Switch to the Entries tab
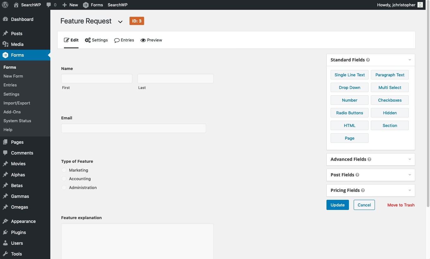Viewport: 430px width, 259px height. point(124,40)
